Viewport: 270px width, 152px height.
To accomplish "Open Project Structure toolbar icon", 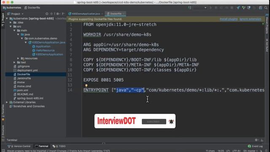I will 261,8.
